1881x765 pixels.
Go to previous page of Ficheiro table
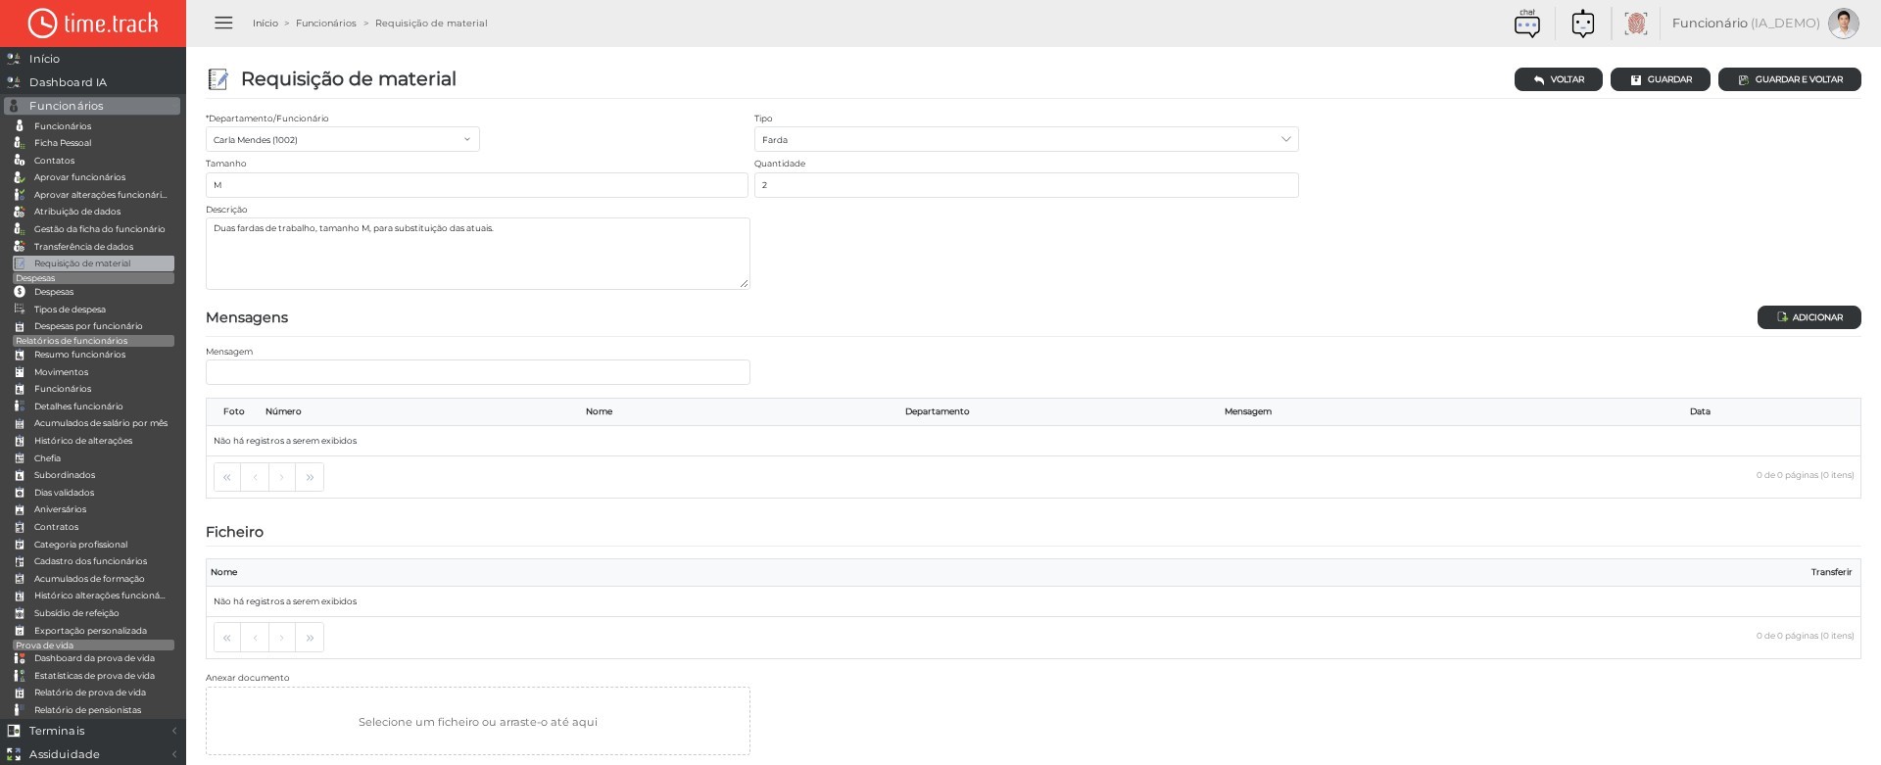tap(255, 638)
